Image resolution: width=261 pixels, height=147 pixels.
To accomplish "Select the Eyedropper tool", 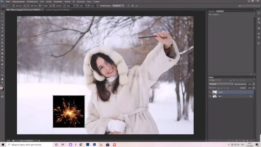I will click(x=2, y=32).
